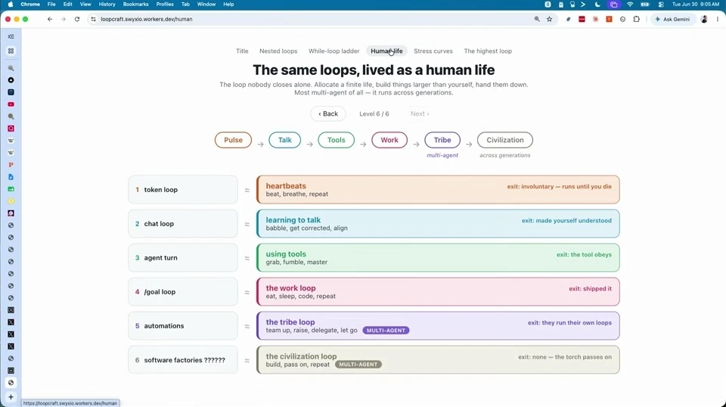
Task: Click the Level 6 / 6 indicator text
Action: click(374, 113)
